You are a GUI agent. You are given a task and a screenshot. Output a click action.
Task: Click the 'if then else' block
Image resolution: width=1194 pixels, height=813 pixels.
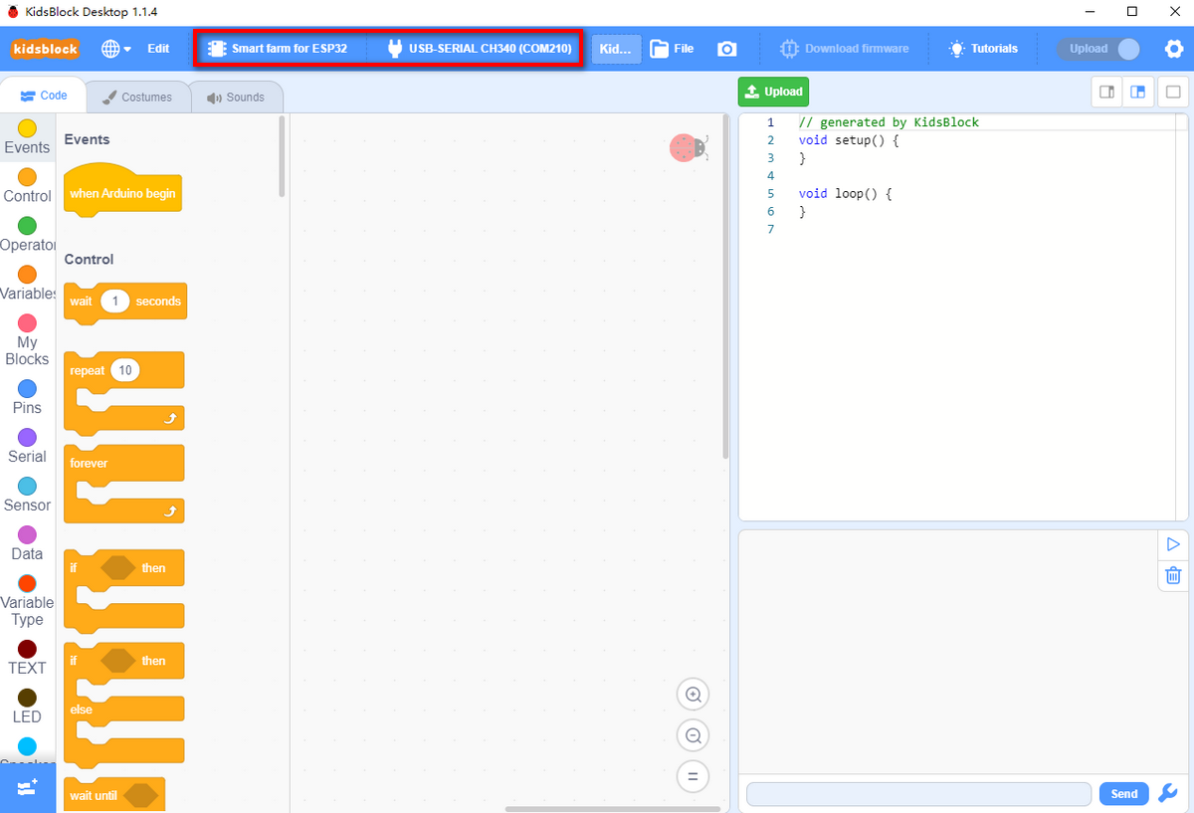coord(124,706)
